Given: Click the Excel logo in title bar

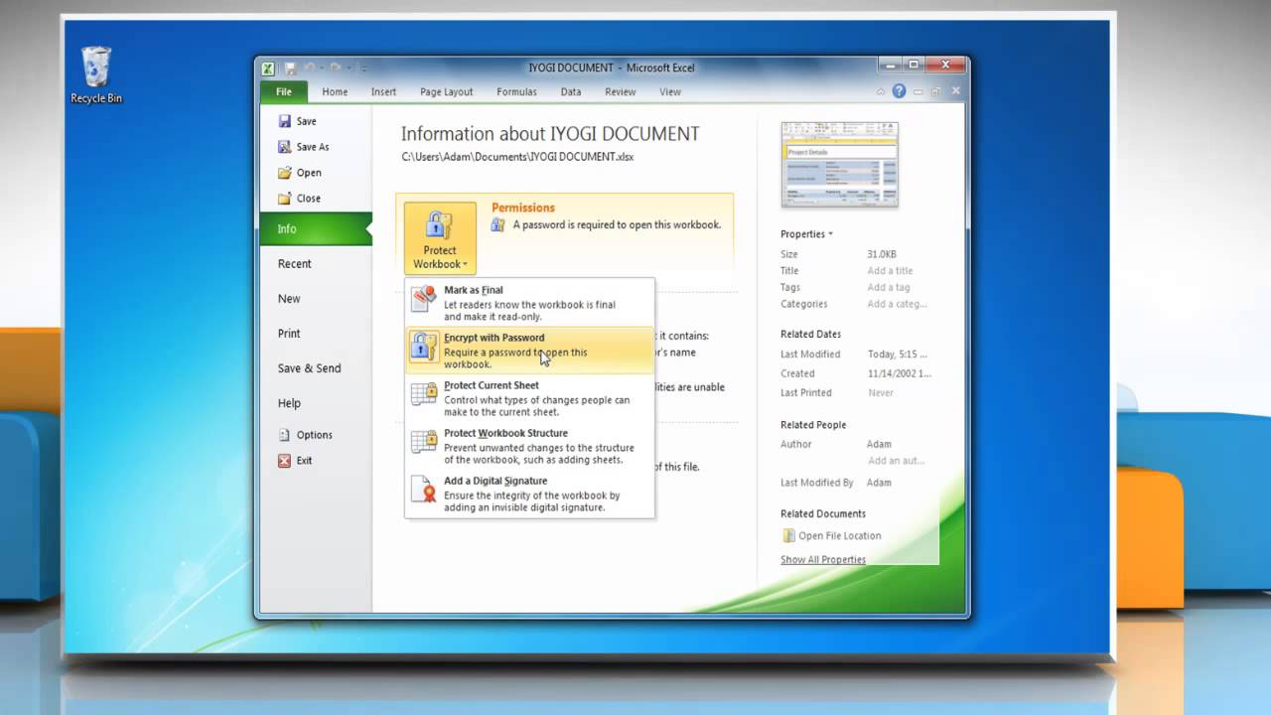Looking at the screenshot, I should [268, 68].
